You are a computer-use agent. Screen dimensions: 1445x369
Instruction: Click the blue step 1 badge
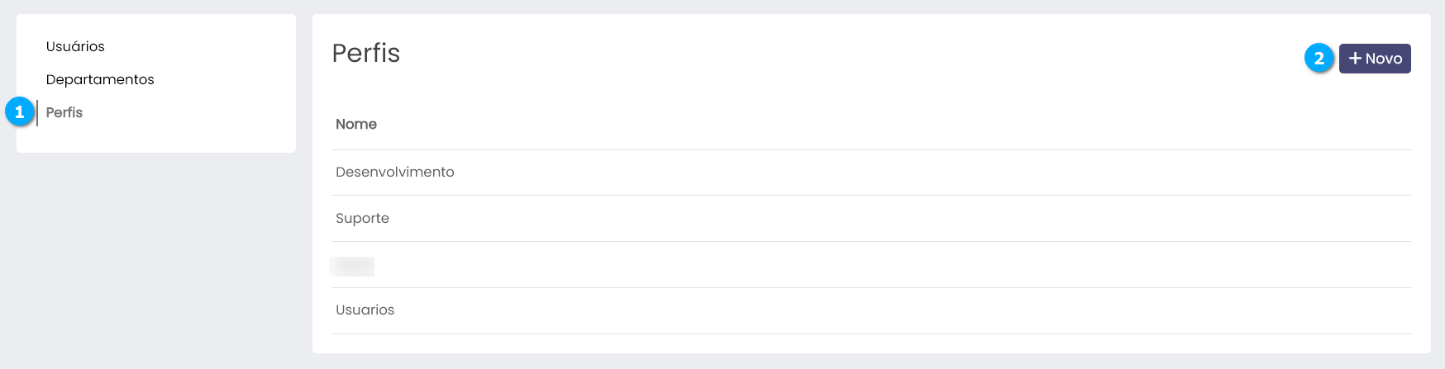pyautogui.click(x=20, y=111)
